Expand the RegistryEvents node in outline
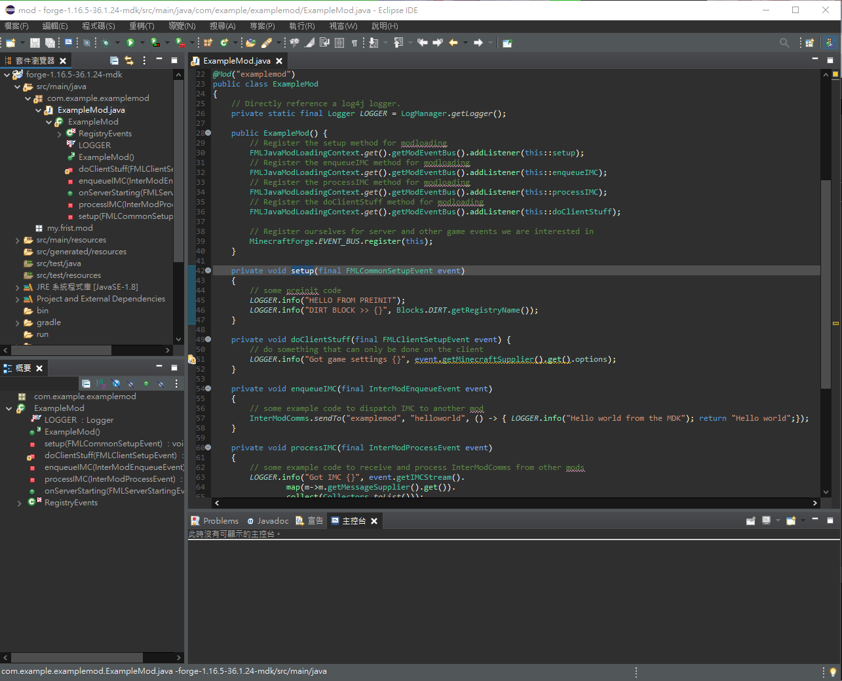This screenshot has height=681, width=842. tap(19, 503)
